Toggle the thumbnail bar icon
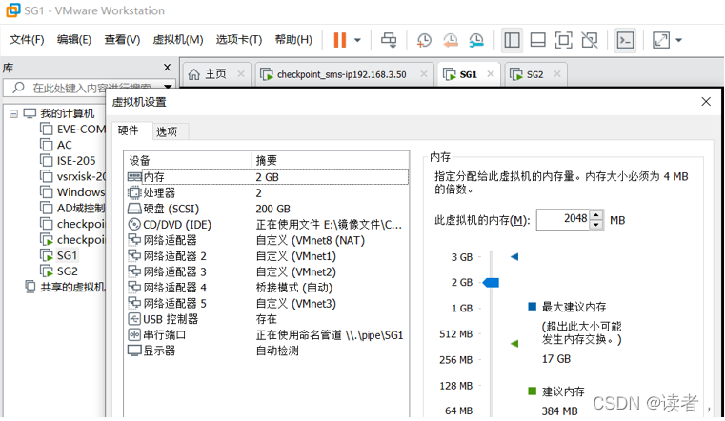 coord(537,40)
